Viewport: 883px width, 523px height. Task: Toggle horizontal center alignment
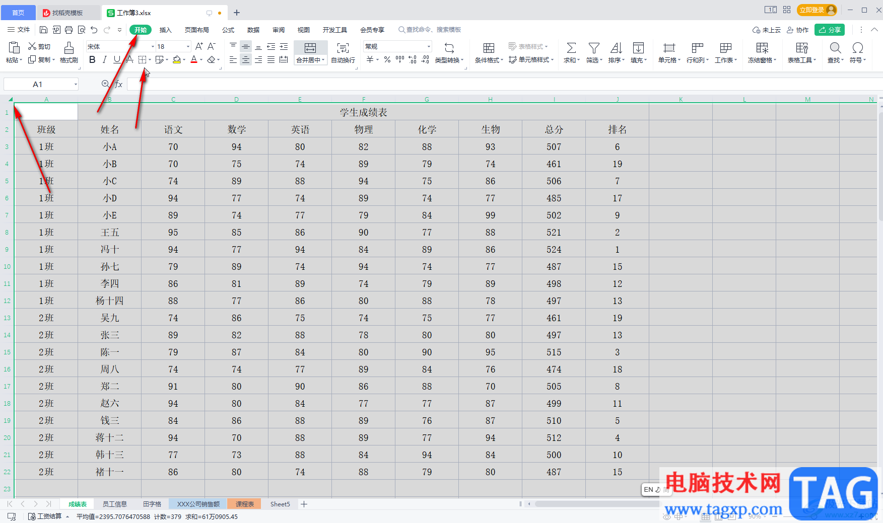click(x=245, y=59)
